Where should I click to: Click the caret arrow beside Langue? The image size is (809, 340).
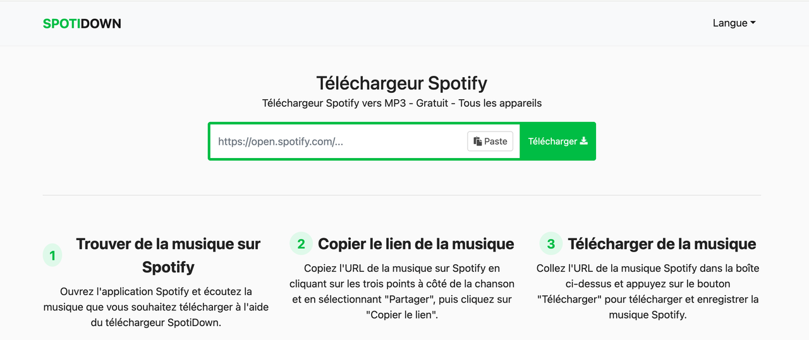click(753, 23)
